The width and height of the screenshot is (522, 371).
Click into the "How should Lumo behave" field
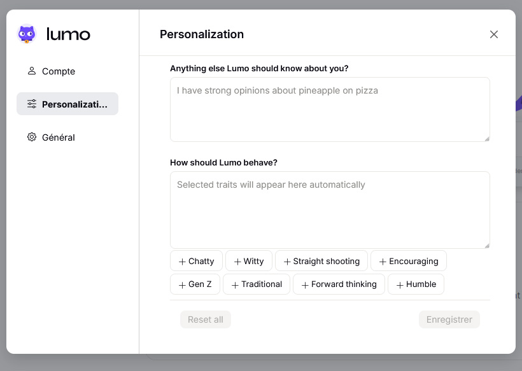pos(330,210)
